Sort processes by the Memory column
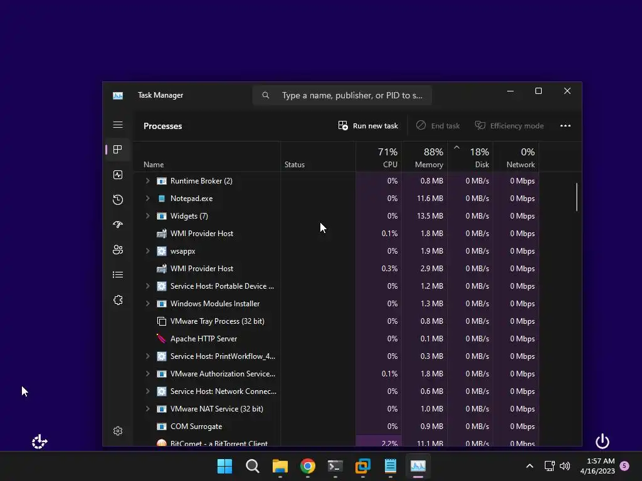The image size is (642, 481). [x=424, y=157]
